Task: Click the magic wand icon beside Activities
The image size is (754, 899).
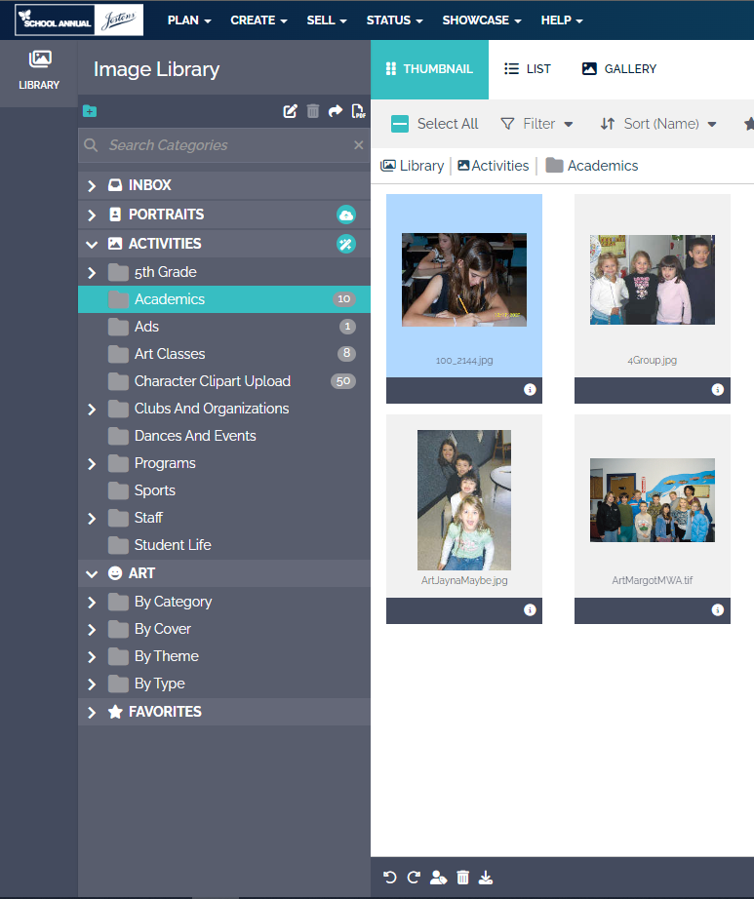Action: pyautogui.click(x=345, y=244)
